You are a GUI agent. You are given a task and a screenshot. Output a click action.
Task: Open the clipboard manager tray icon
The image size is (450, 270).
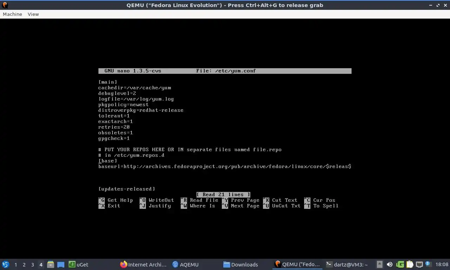410,264
